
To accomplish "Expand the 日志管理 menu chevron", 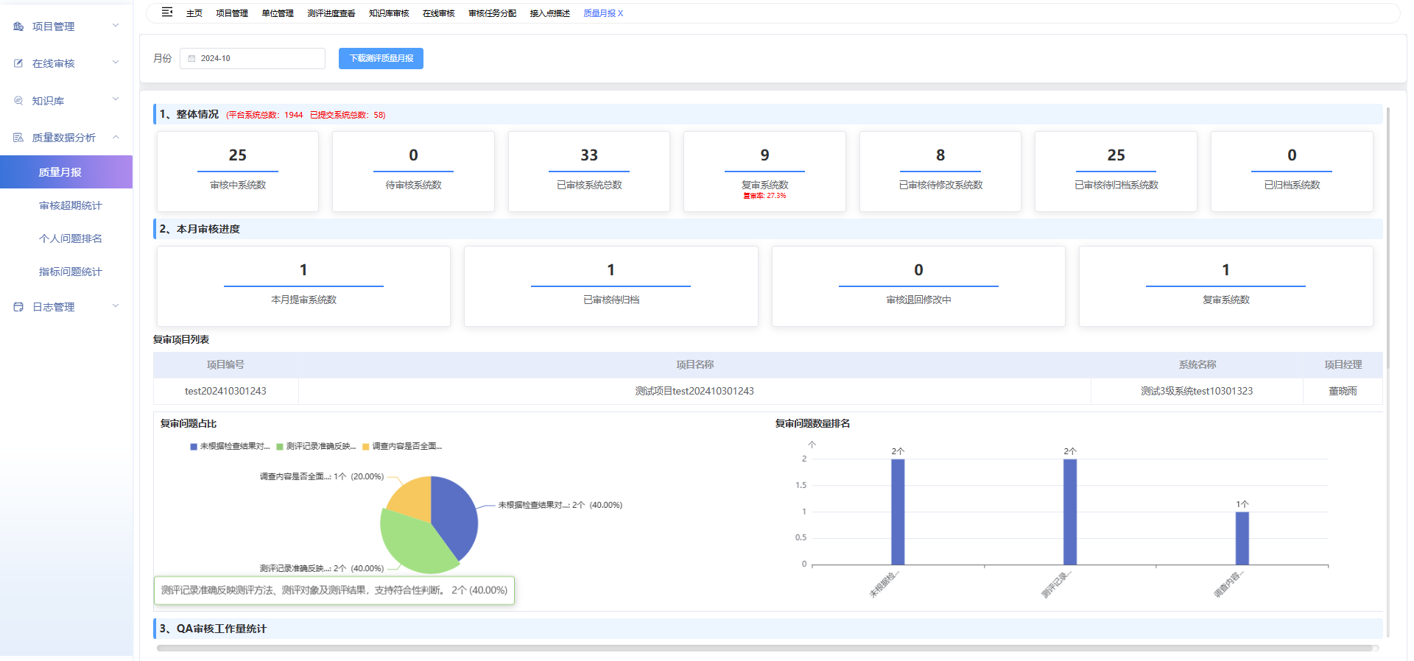I will (116, 306).
